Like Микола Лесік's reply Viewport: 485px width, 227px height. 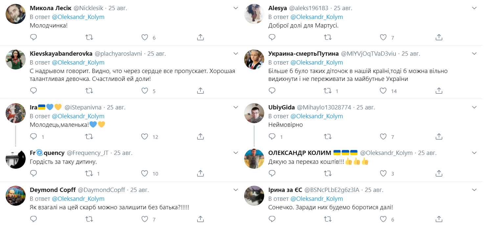(x=145, y=37)
